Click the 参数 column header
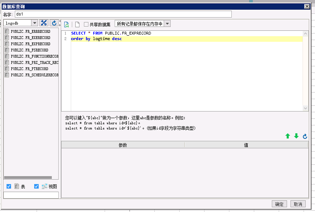 123,145
